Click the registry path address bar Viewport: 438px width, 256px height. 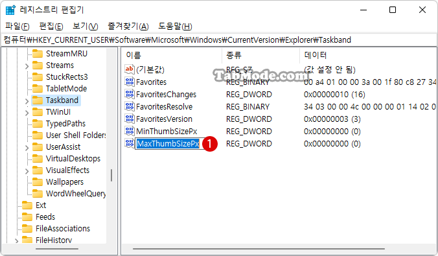click(219, 40)
